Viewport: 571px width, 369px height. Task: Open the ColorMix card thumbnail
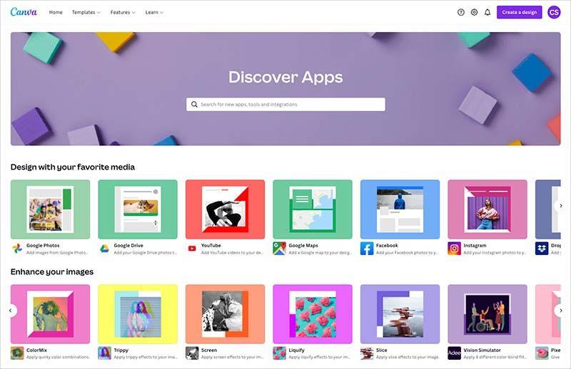pyautogui.click(x=50, y=314)
